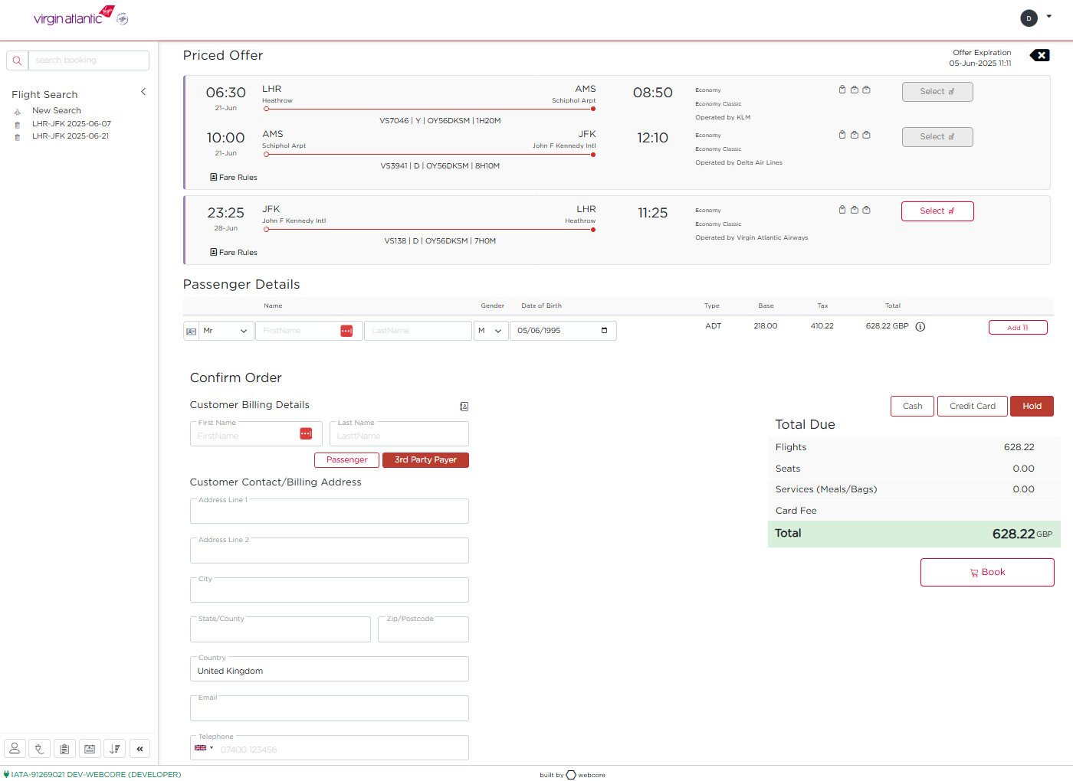Click the second baggage icon on KLM segment
The image size is (1073, 781).
pos(855,90)
